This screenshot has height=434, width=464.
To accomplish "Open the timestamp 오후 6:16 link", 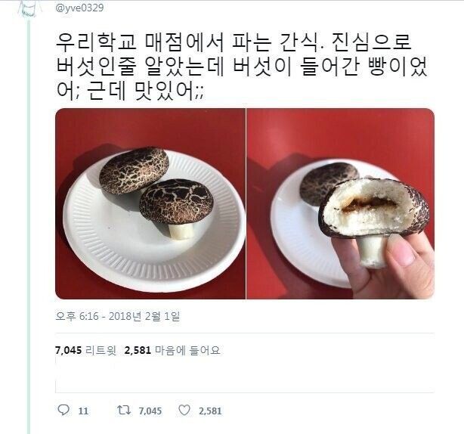I will [77, 316].
